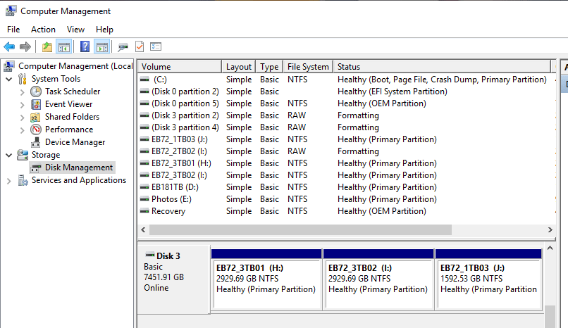Click the blue Help question mark icon

85,47
